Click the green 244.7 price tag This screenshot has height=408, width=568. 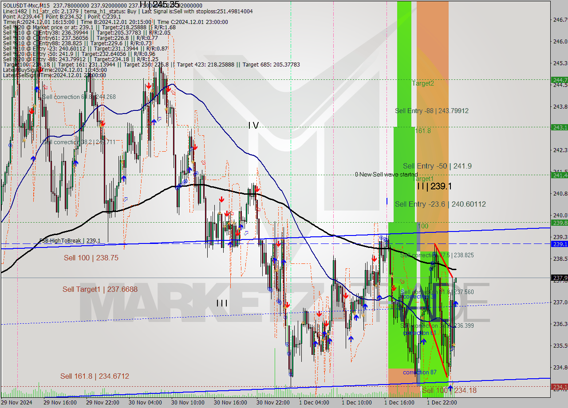tap(559, 80)
